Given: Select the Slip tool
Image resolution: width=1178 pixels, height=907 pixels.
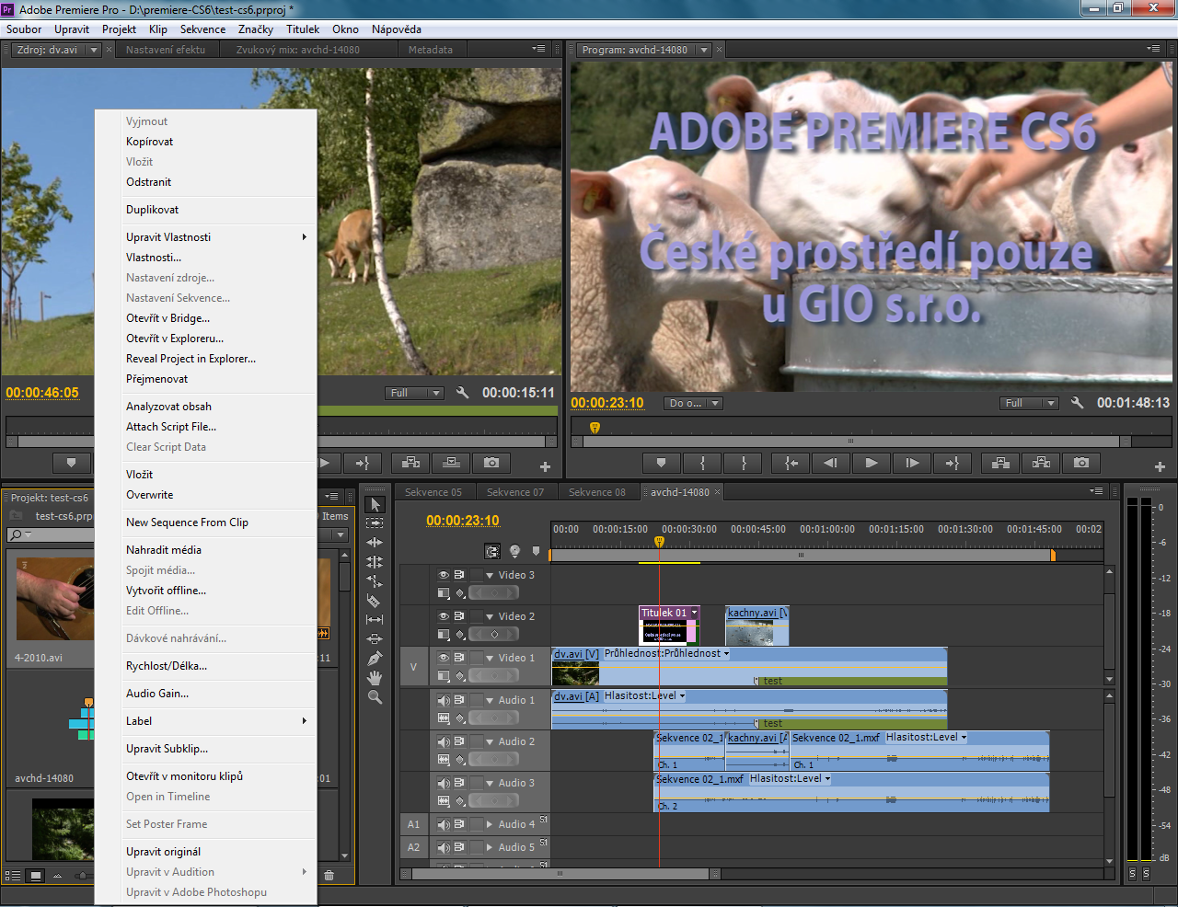Looking at the screenshot, I should 375,620.
